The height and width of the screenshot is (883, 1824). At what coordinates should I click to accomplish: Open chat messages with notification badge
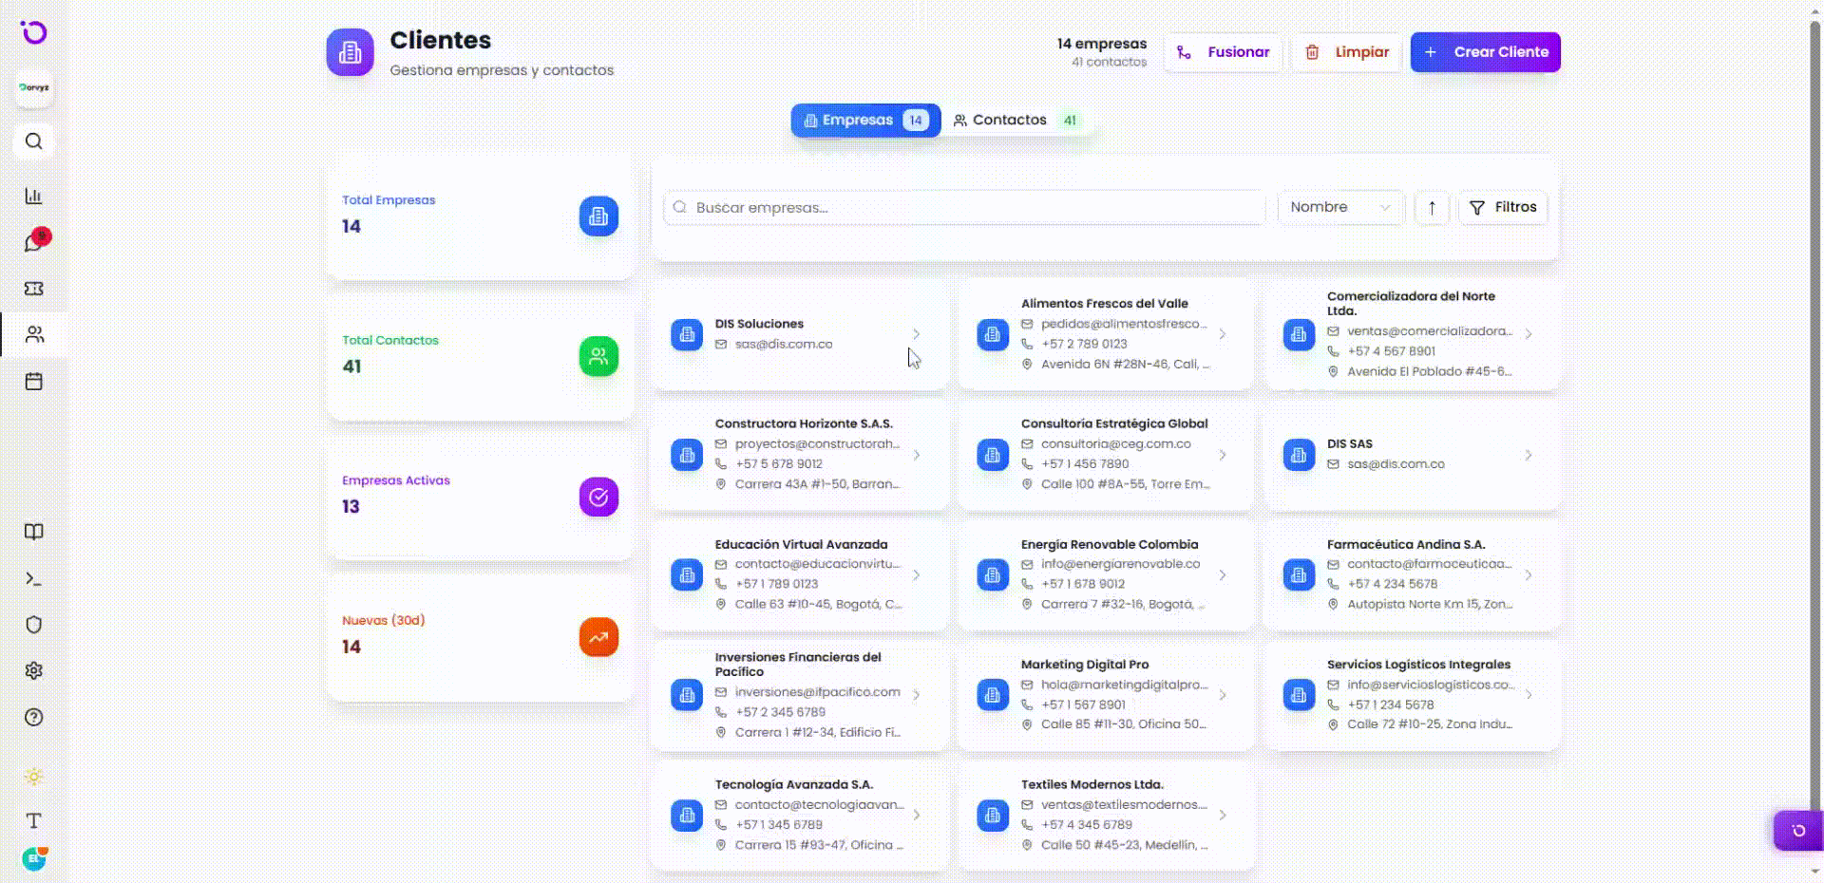(34, 242)
